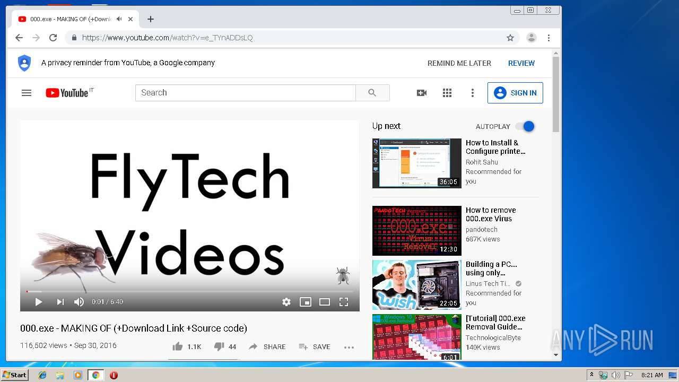
Task: Open the 000.exe Removal Guide thumbnail
Action: (x=417, y=337)
